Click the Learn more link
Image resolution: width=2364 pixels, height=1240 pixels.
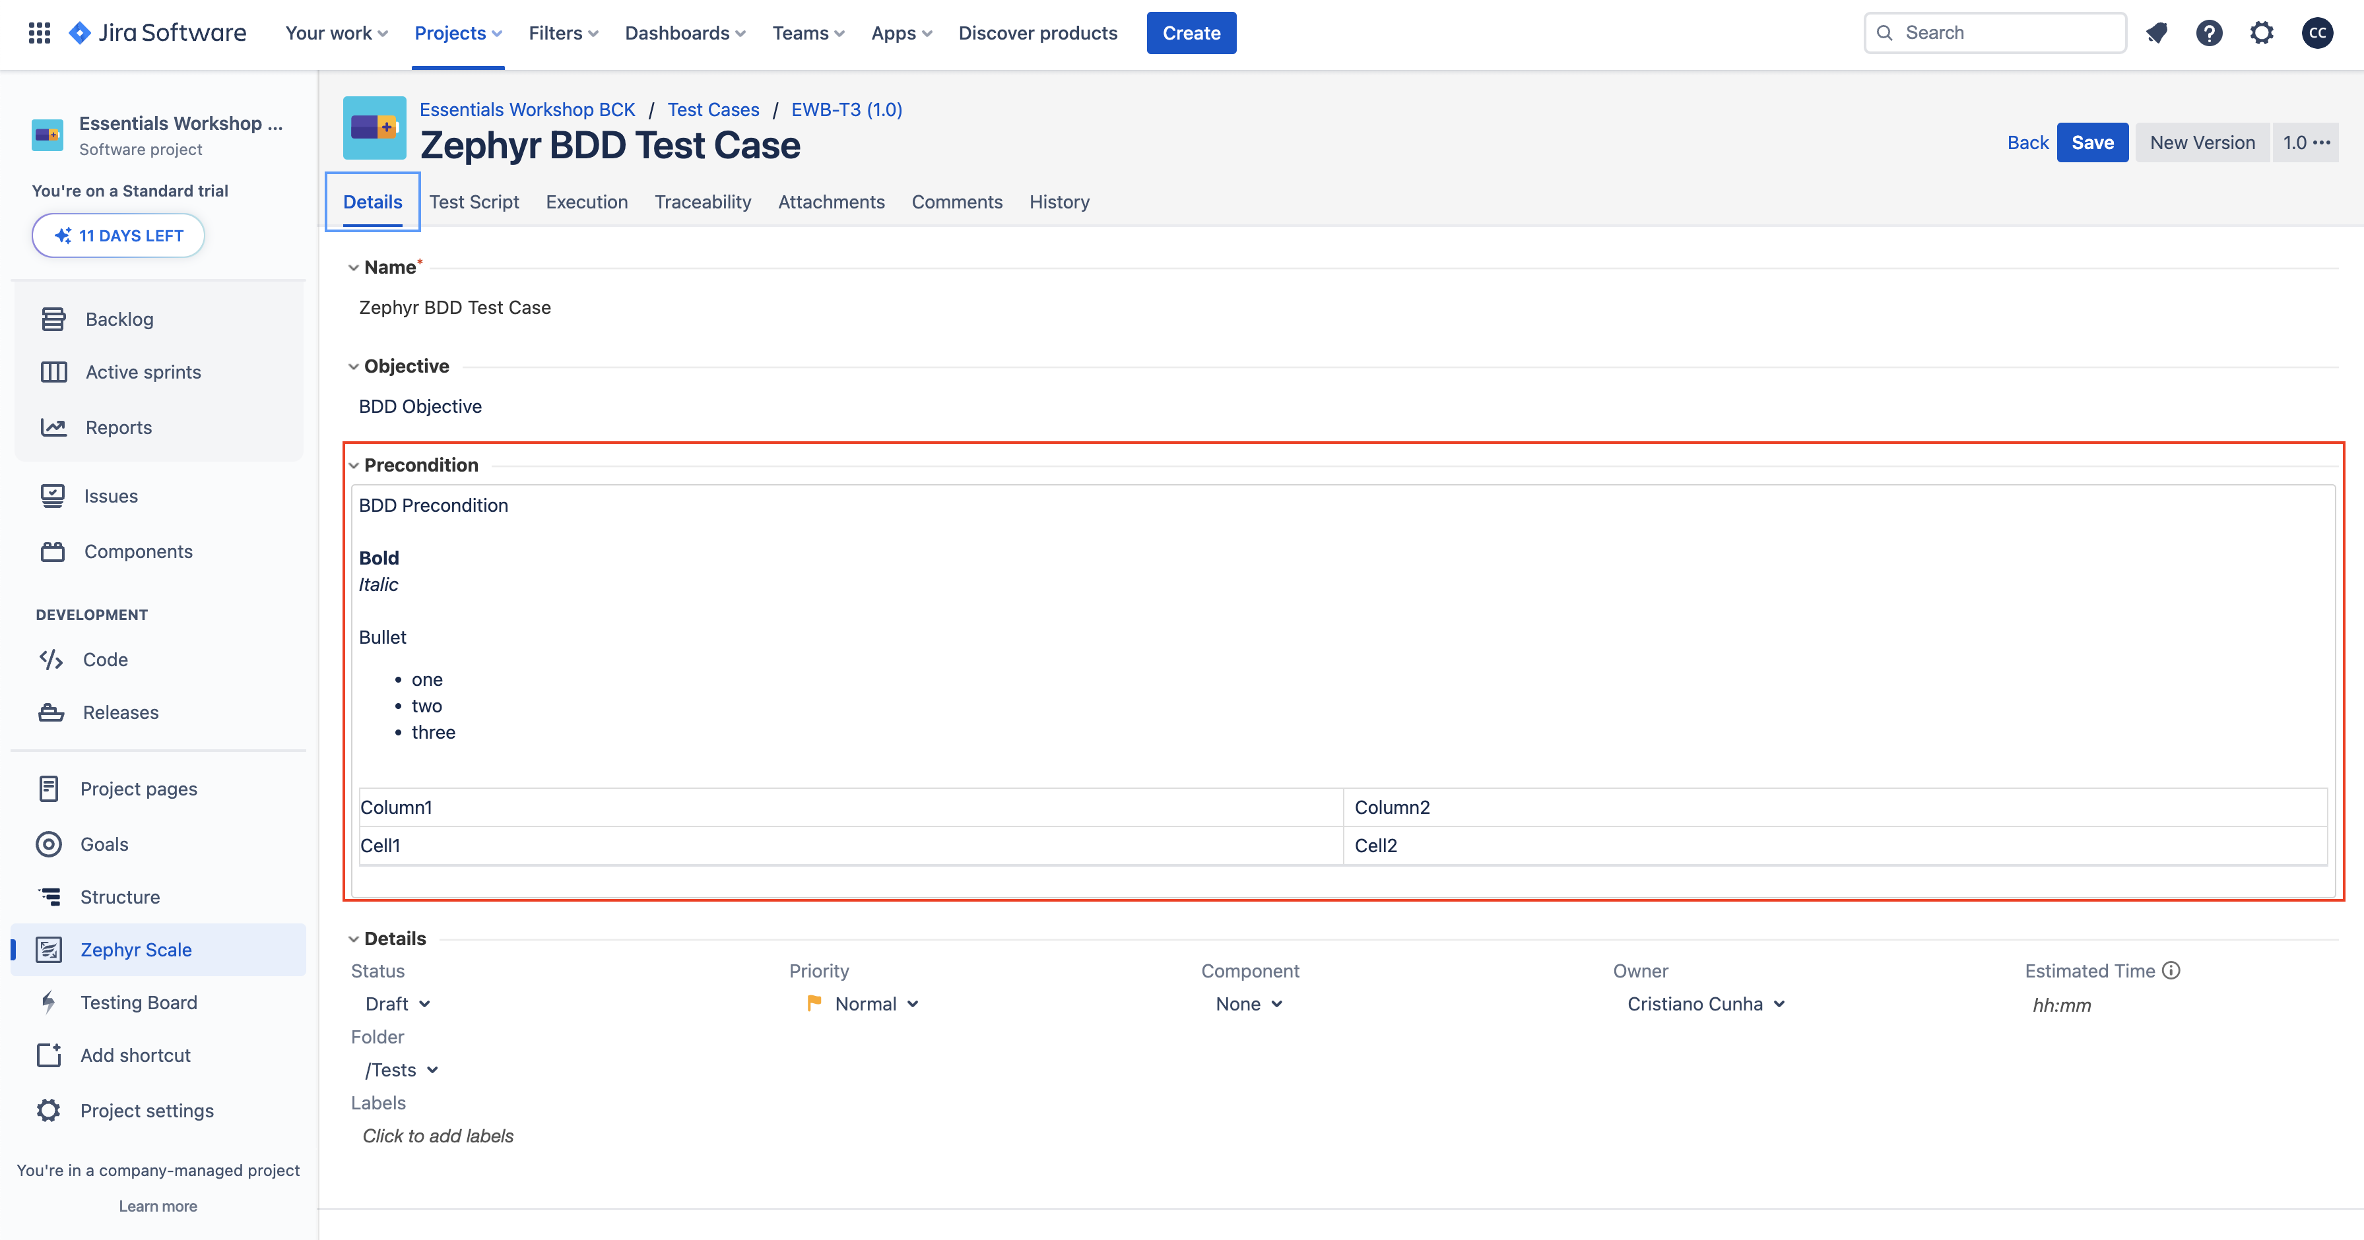click(x=158, y=1206)
